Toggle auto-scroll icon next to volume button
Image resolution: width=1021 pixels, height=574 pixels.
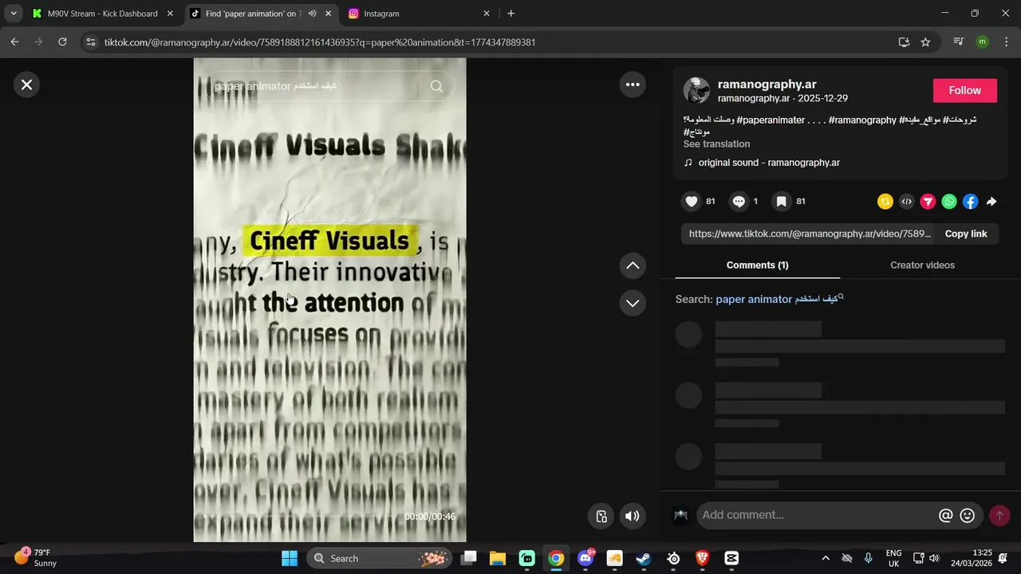(602, 516)
